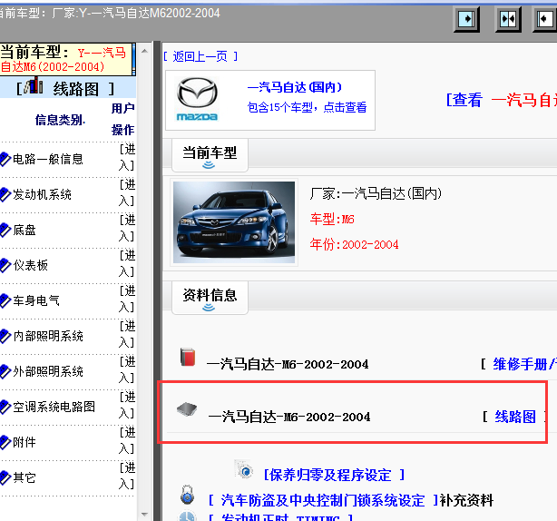This screenshot has width=557, height=521.
Task: Enter the 其它 category via 进入
Action: pyautogui.click(x=127, y=476)
